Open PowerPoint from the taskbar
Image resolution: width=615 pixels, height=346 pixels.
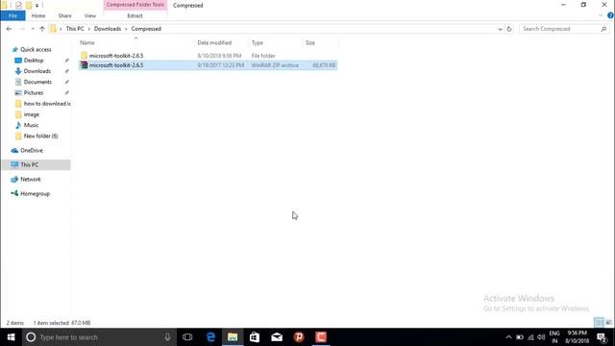pos(299,337)
